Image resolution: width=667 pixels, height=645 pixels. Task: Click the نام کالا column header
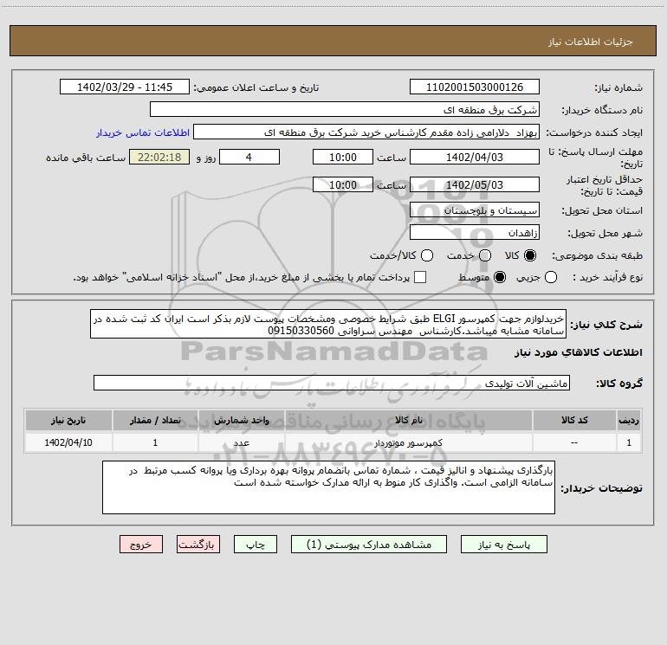click(408, 420)
